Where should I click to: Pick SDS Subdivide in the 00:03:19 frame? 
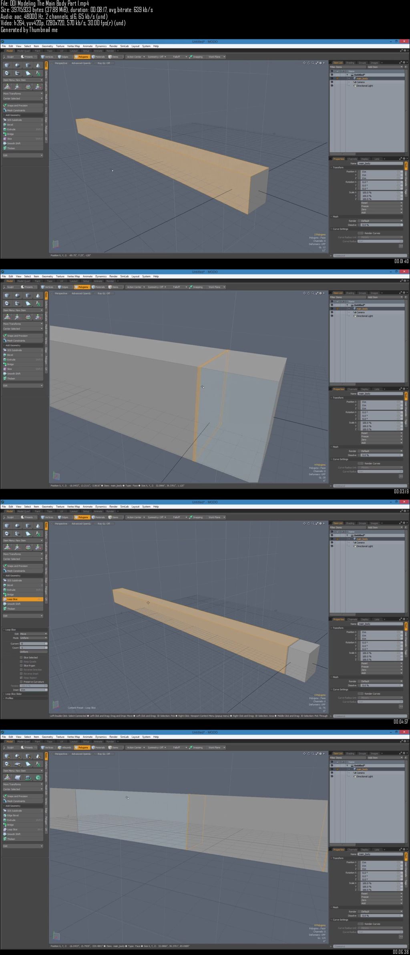pos(23,350)
